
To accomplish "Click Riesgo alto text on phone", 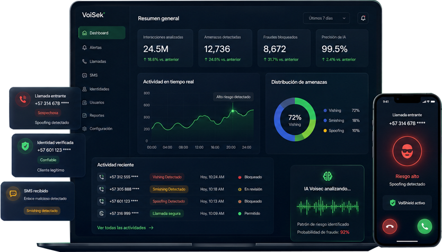I will pos(407,176).
